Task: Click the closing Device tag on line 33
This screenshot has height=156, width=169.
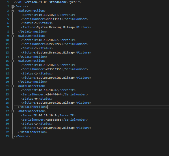Action: click(x=22, y=136)
